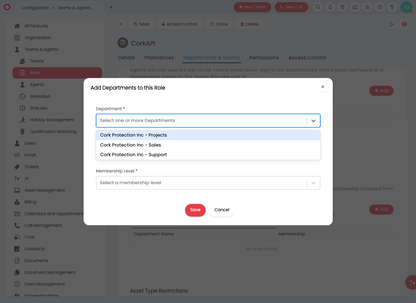Viewport: 416px width, 303px height.
Task: Delete the CorkAPI role
Action: click(x=250, y=24)
